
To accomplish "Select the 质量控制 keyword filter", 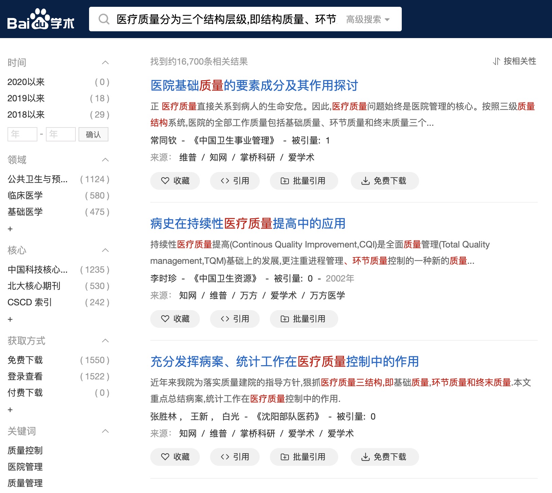I will pyautogui.click(x=25, y=451).
